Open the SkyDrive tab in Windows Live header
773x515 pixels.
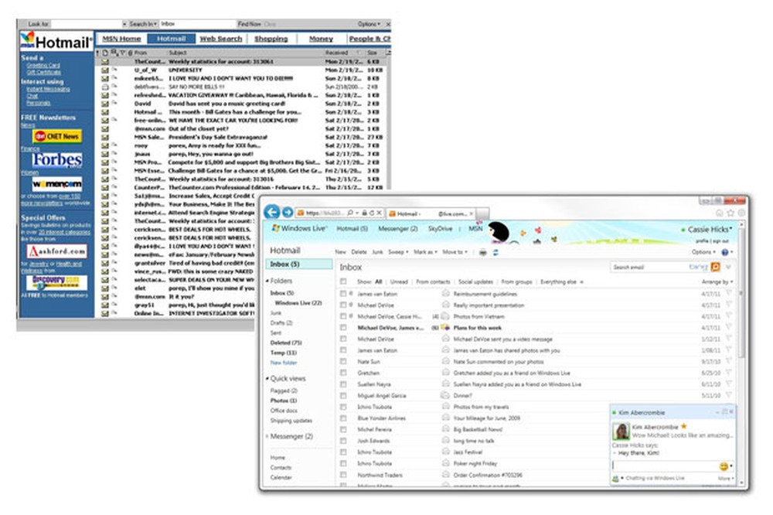pos(440,229)
